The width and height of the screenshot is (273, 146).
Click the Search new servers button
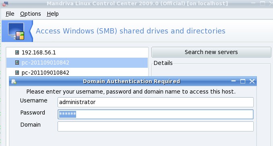(x=211, y=52)
